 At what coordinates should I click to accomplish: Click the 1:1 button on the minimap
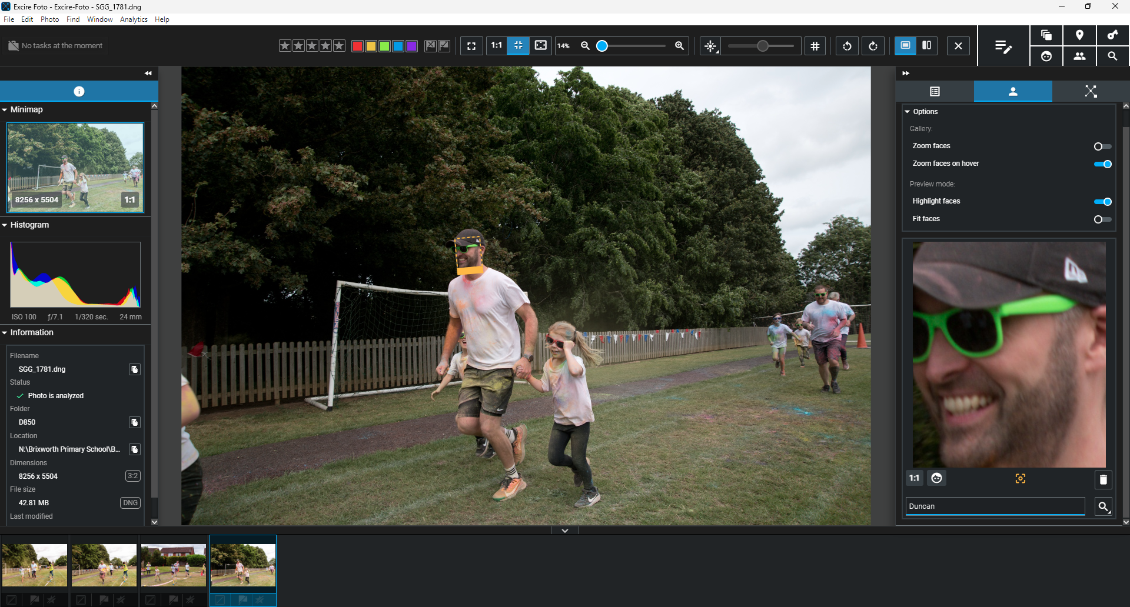130,200
